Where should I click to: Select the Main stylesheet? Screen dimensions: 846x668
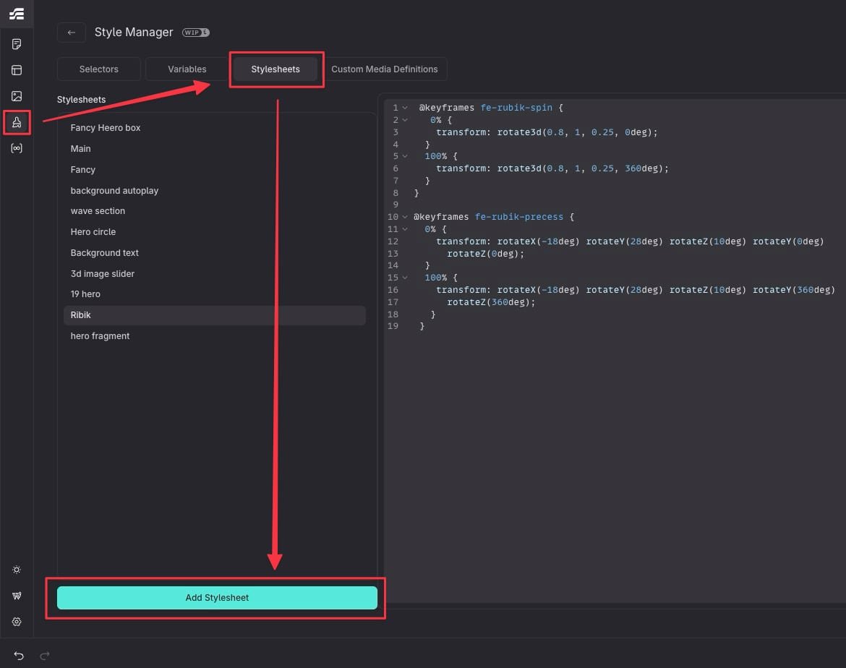pyautogui.click(x=215, y=149)
